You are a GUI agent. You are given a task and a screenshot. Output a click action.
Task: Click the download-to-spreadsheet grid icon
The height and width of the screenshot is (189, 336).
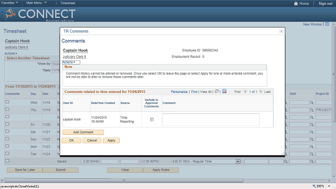click(x=224, y=91)
